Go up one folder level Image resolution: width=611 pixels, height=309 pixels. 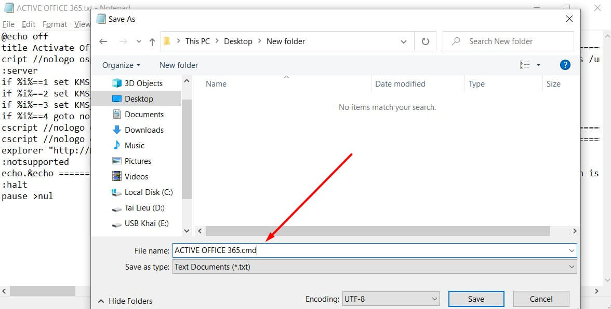[152, 41]
